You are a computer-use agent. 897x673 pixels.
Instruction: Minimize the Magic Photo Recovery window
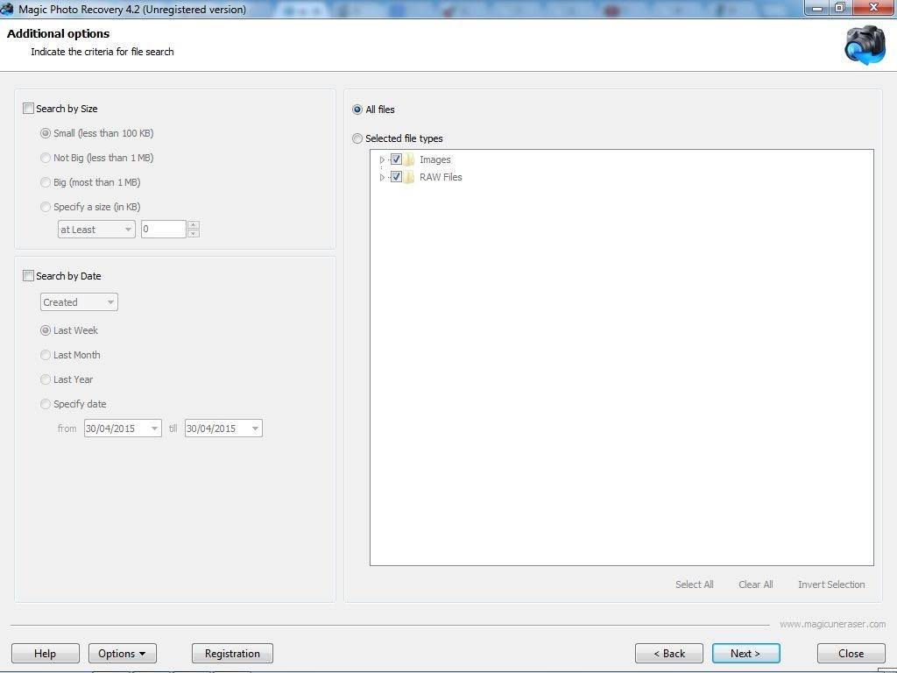(817, 7)
